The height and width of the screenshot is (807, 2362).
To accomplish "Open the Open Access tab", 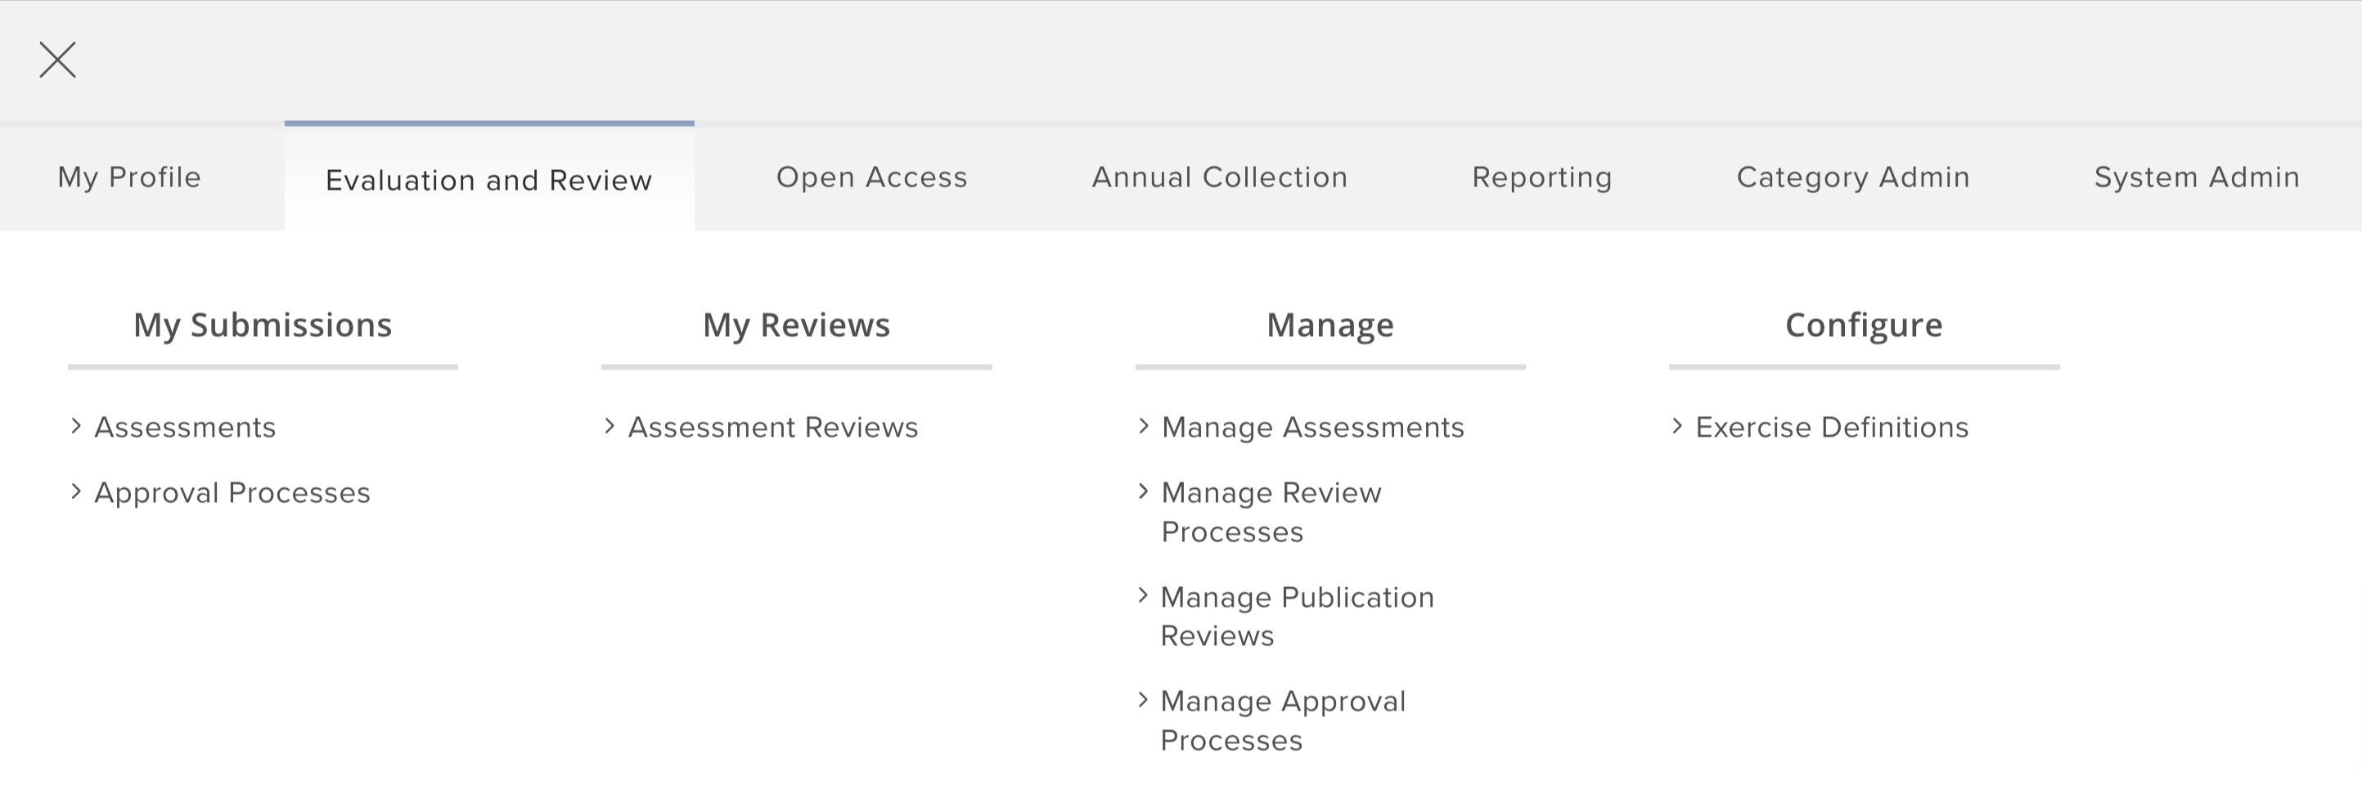I will [x=872, y=177].
